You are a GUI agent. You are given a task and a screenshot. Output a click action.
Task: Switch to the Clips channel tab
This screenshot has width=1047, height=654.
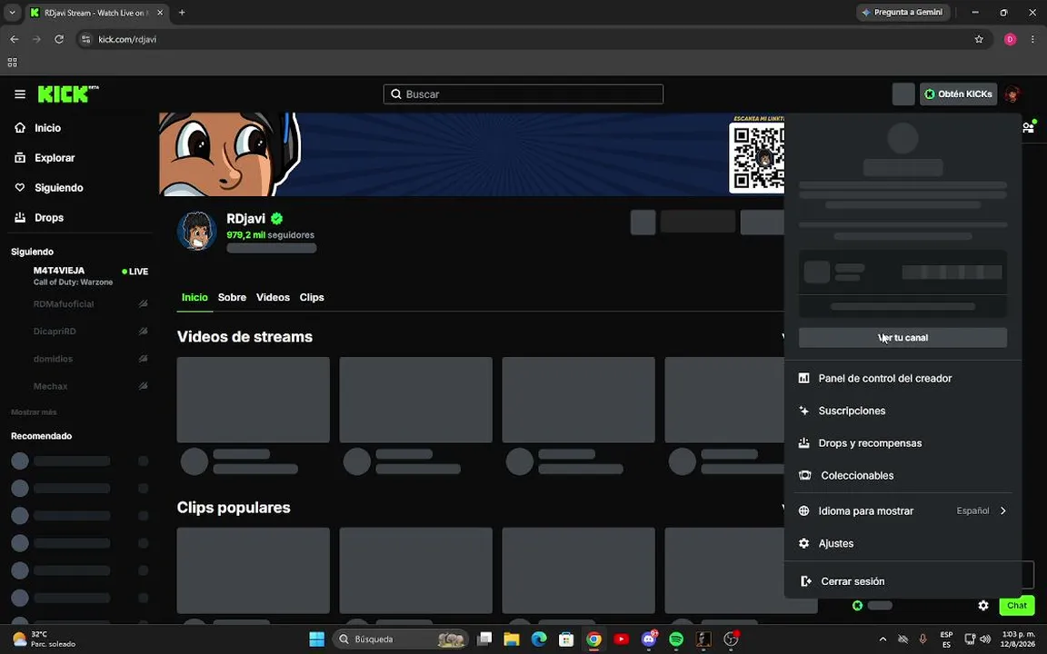(x=312, y=297)
